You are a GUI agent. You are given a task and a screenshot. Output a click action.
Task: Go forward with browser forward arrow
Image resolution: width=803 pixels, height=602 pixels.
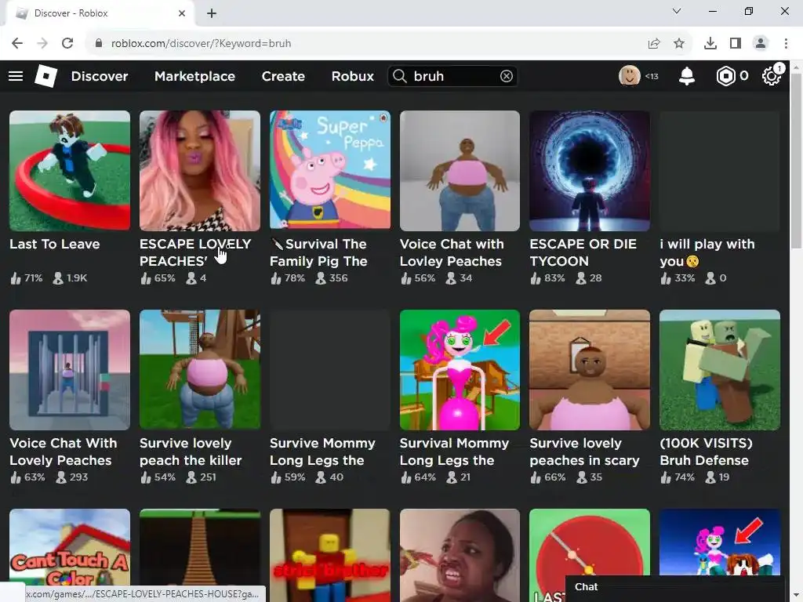point(42,43)
